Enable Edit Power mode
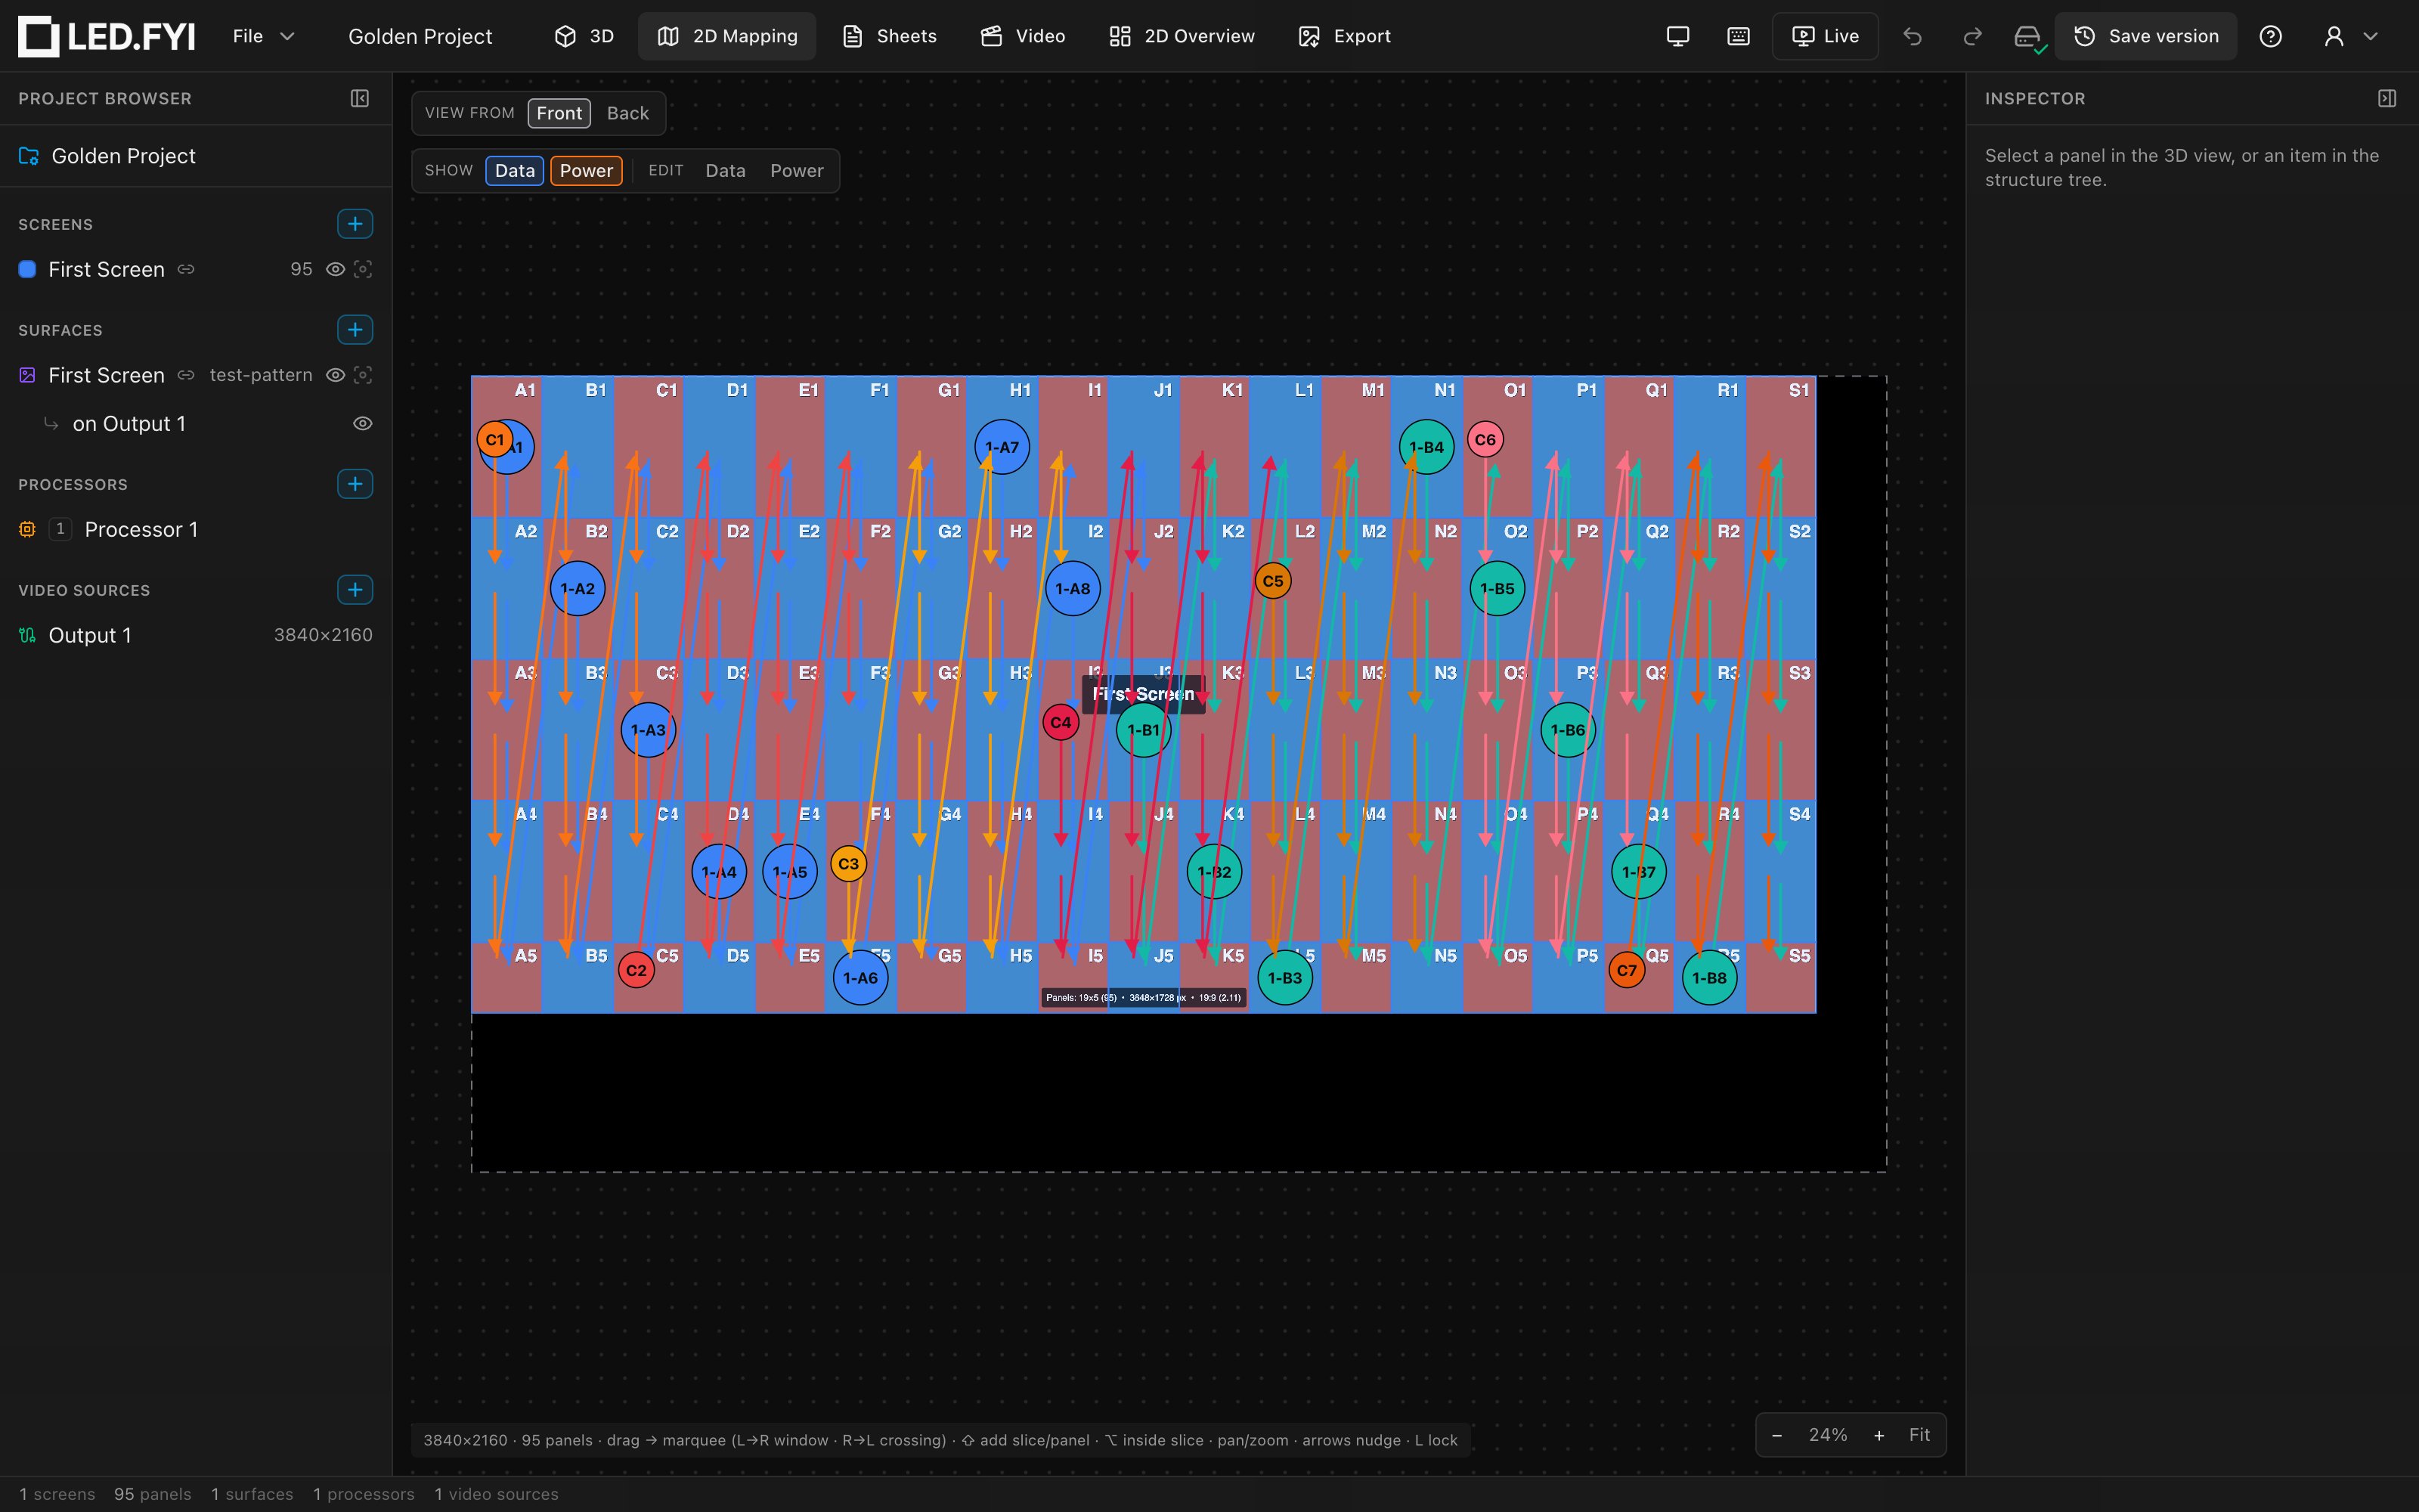2419x1512 pixels. tap(797, 171)
